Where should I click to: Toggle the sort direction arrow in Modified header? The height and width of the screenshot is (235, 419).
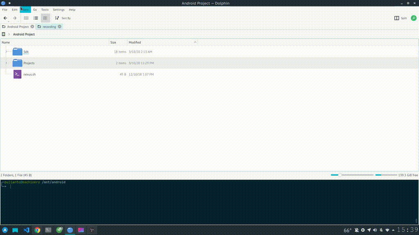(195, 42)
